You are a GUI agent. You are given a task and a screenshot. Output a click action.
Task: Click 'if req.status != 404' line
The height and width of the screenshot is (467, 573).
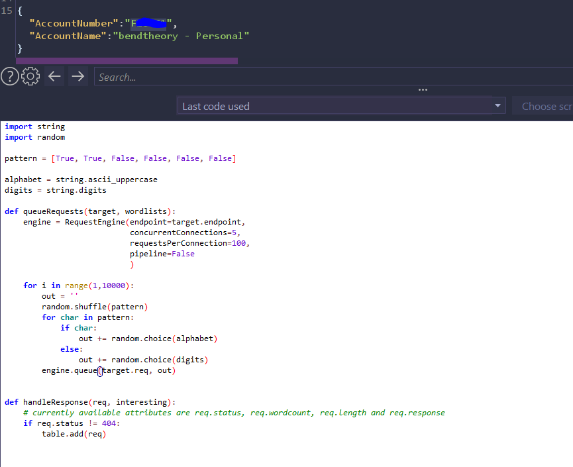(x=72, y=423)
